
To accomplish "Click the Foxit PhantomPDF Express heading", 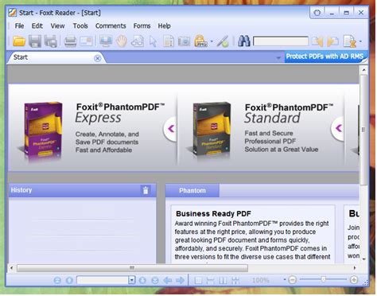I will pos(121,113).
